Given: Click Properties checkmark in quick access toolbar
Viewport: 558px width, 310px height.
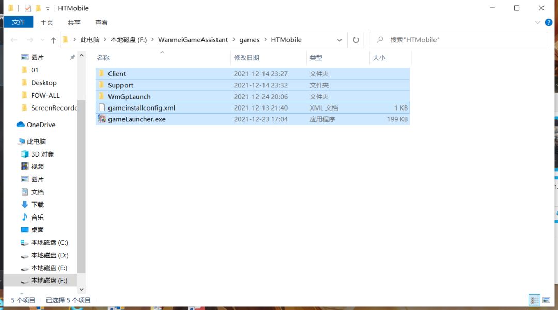Looking at the screenshot, I should click(27, 8).
